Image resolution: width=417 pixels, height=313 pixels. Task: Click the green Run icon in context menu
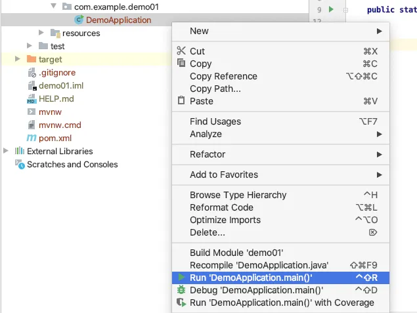tap(181, 278)
